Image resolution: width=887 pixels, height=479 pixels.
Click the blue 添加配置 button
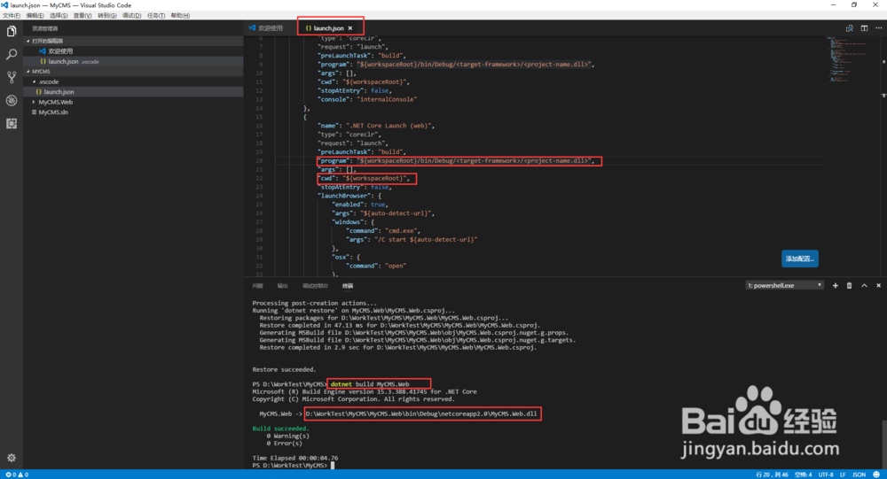800,259
